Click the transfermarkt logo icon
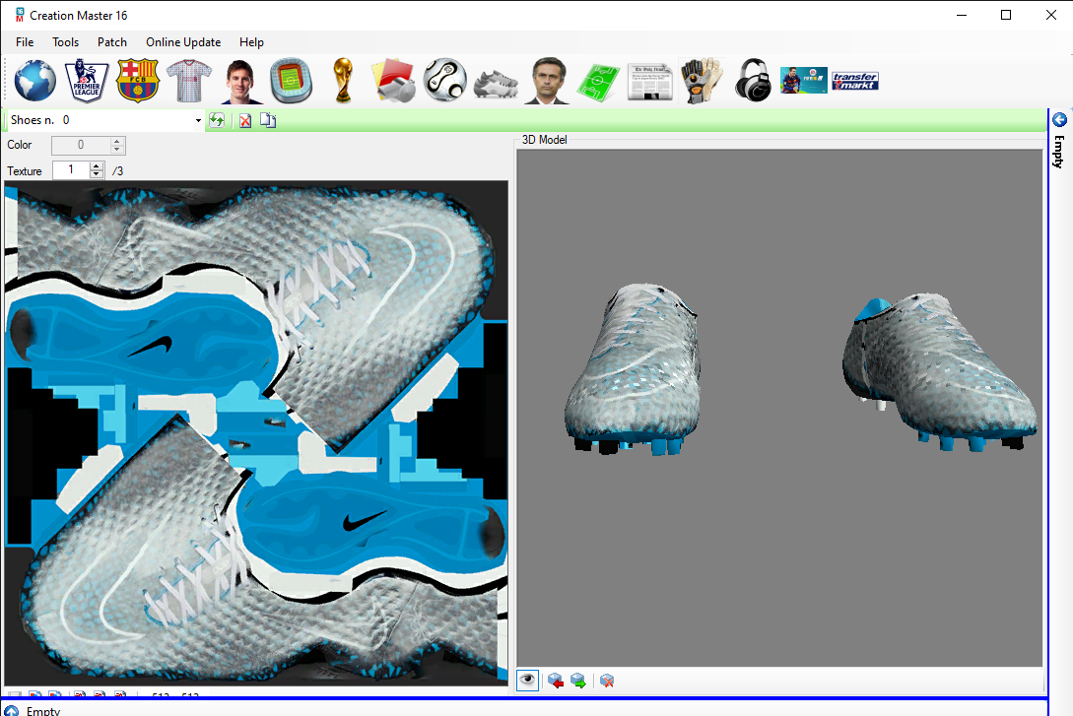The width and height of the screenshot is (1073, 716). [x=855, y=81]
